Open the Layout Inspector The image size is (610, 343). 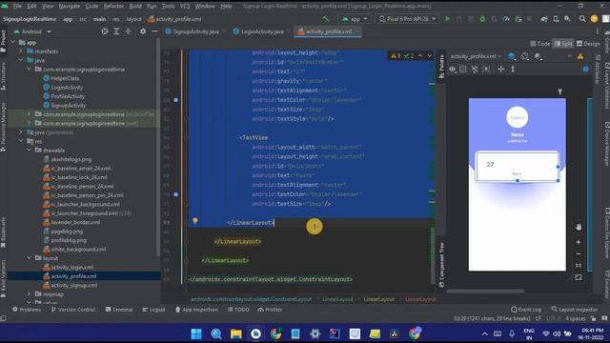point(574,310)
